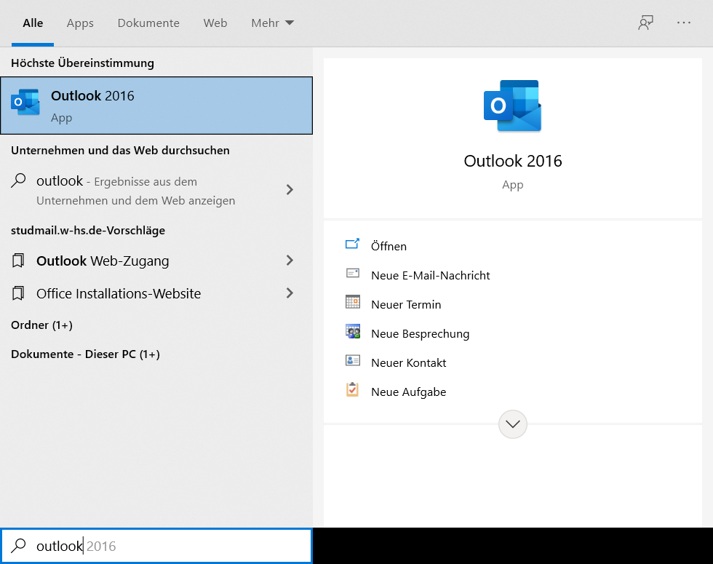Image resolution: width=713 pixels, height=564 pixels.
Task: Open the three-dots options menu
Action: point(683,23)
